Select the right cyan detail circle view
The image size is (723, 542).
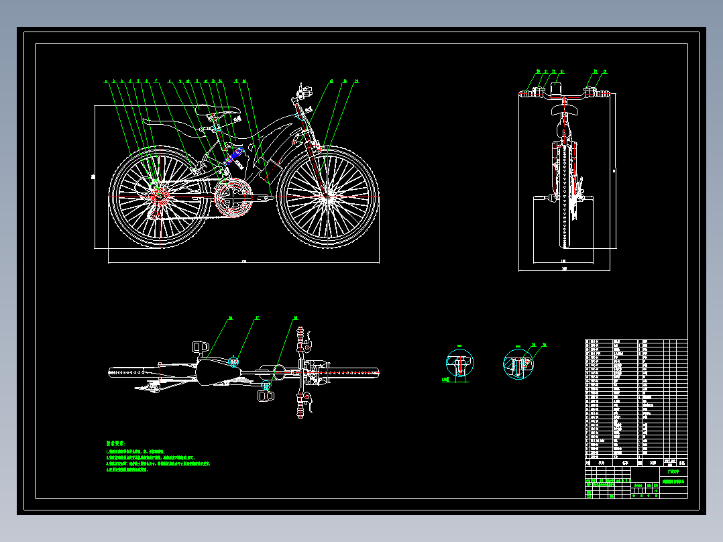point(518,364)
